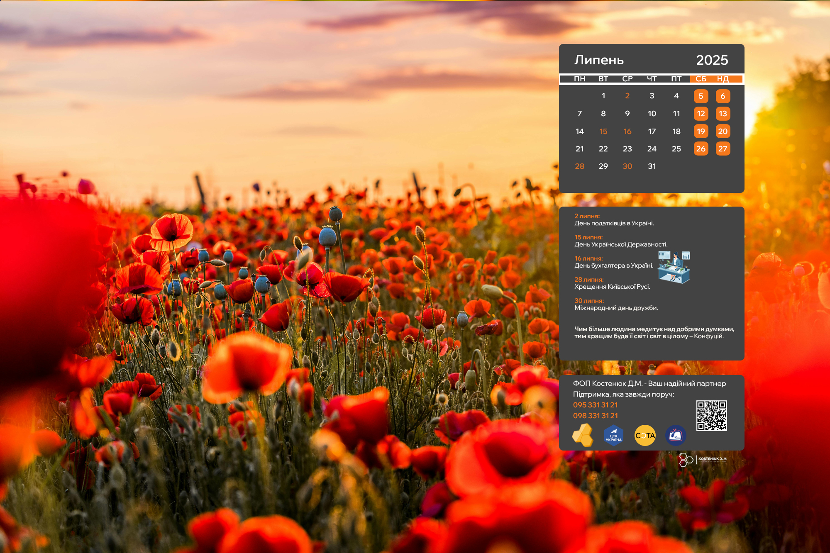The image size is (830, 553).
Task: Select orange calendar date 2 in grid
Action: click(627, 96)
